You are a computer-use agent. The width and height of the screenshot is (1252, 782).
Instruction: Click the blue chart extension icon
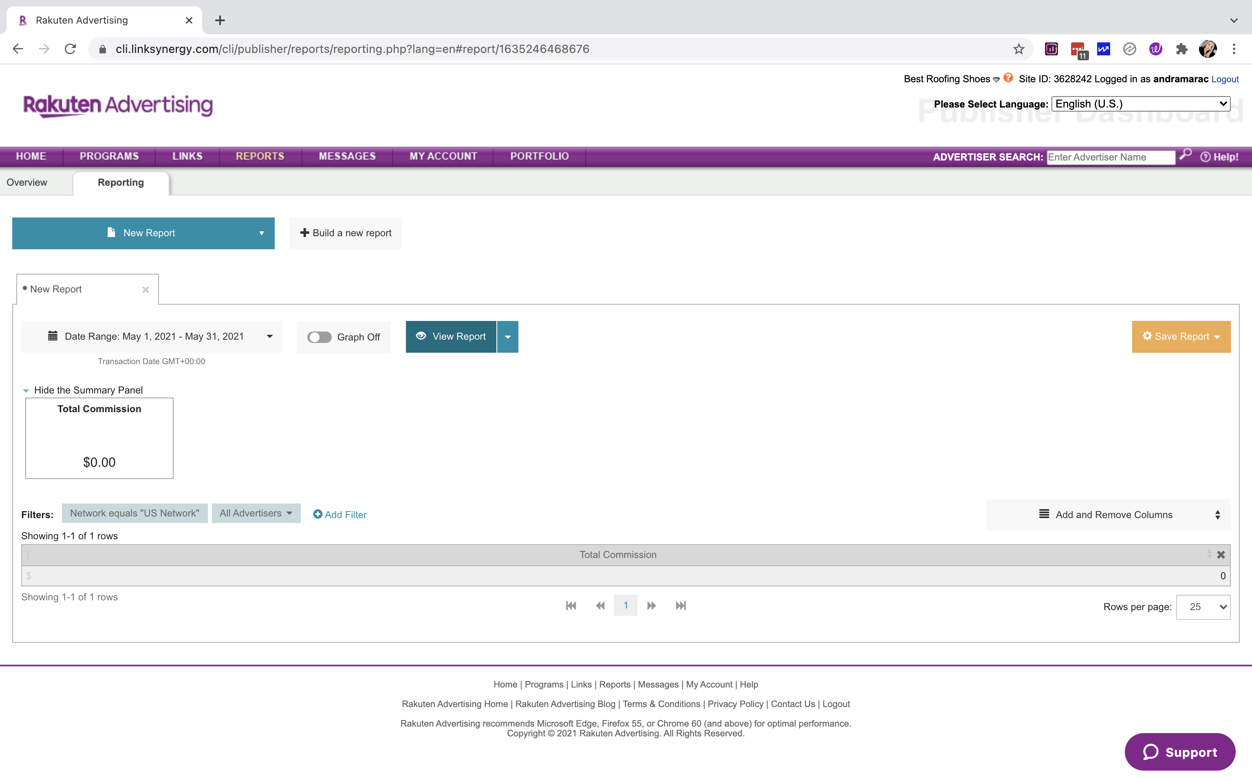pos(1104,49)
